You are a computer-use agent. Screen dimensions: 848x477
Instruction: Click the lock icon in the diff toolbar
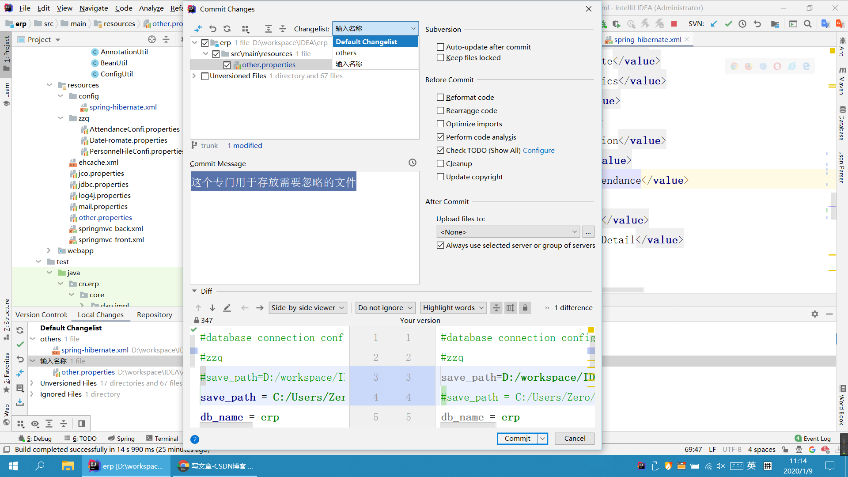pos(525,308)
